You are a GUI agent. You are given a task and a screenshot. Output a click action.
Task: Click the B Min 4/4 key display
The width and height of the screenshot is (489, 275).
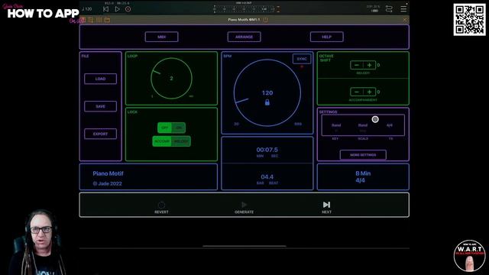pos(363,176)
